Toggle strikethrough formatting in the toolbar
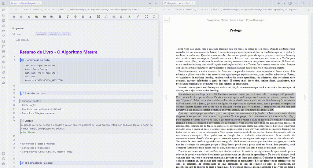This screenshot has width=313, height=168. click(75, 17)
